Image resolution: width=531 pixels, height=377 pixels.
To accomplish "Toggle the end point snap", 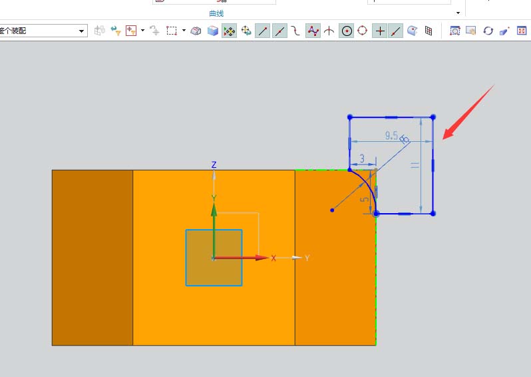I will tap(262, 31).
